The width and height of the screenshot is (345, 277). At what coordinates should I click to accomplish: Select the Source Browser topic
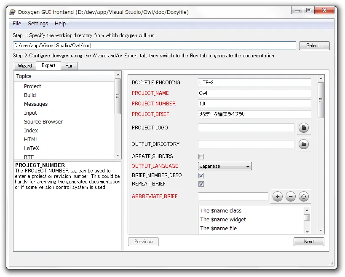coord(43,122)
